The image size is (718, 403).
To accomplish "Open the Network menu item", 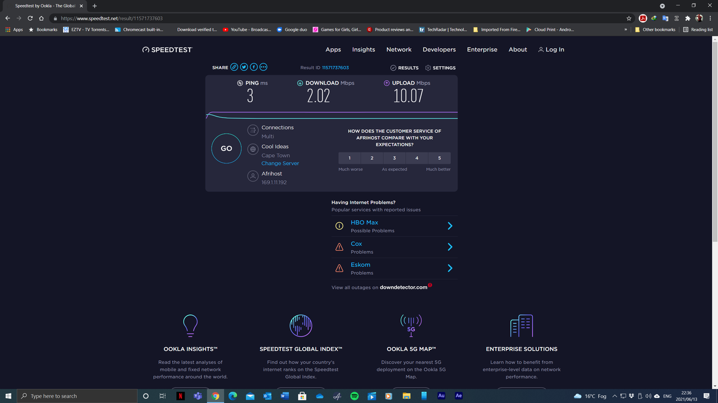I will point(399,50).
